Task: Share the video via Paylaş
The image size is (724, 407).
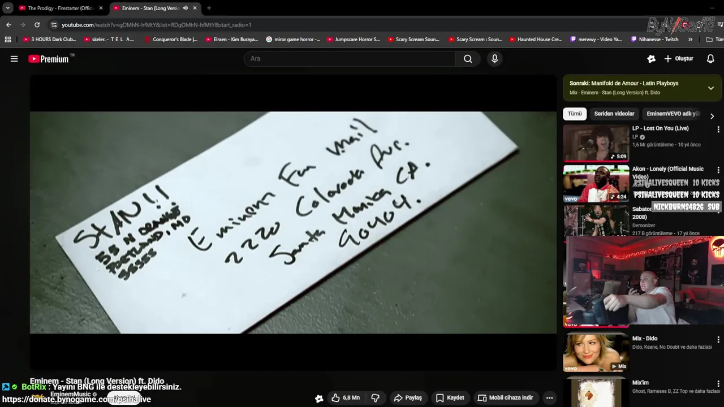Action: pyautogui.click(x=408, y=398)
